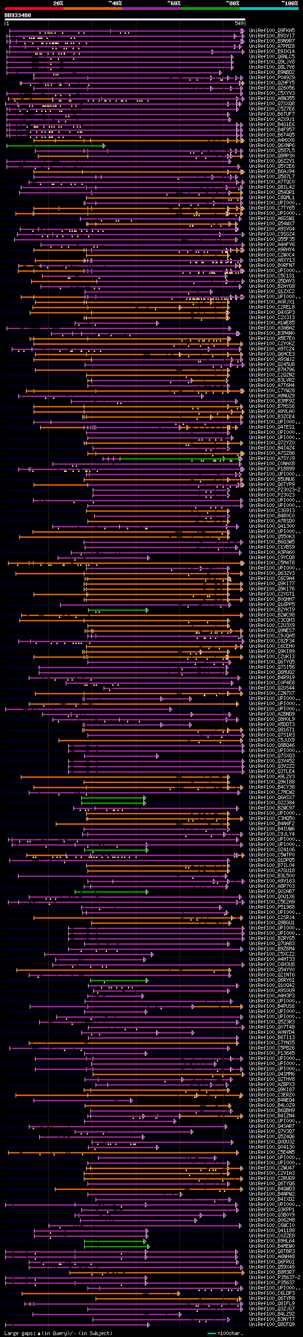Click the red 20% identity color segment

click(34, 9)
